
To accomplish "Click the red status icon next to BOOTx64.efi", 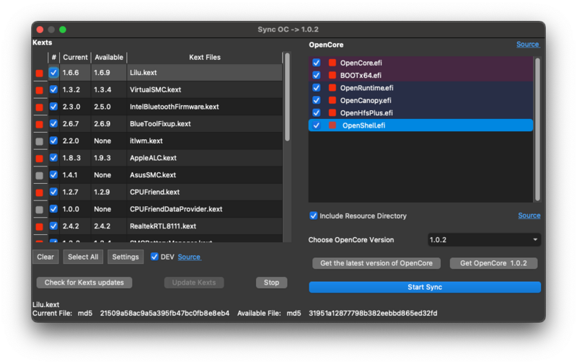I will (x=332, y=75).
